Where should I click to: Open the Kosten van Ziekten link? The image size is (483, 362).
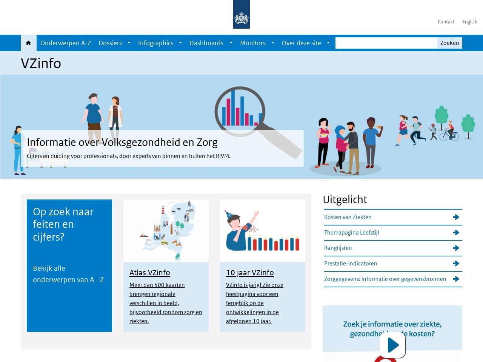point(348,217)
